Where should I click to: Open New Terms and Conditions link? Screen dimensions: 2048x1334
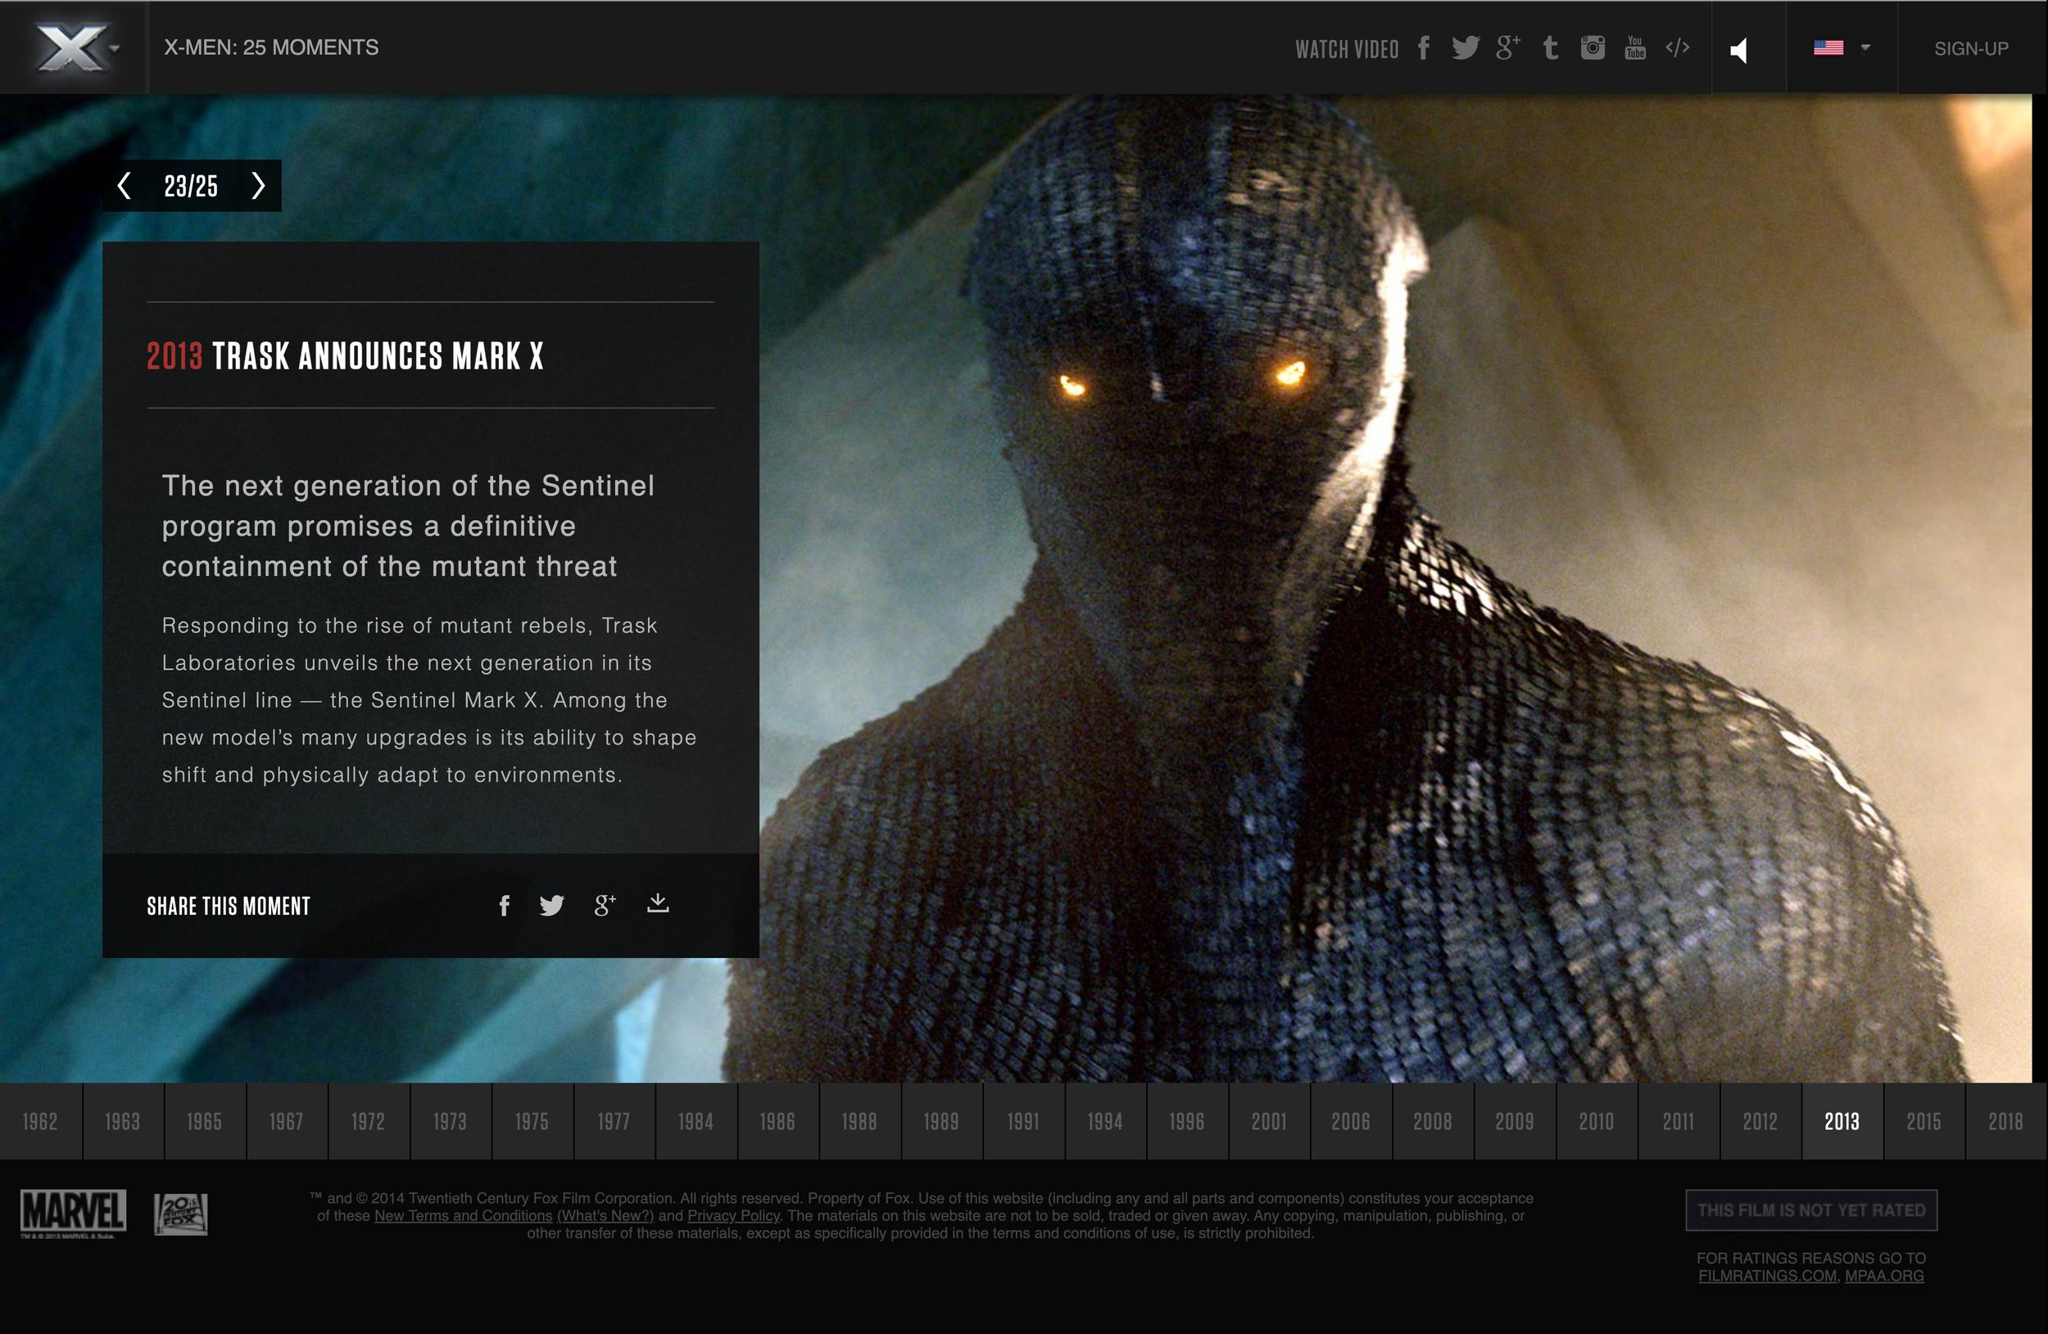pos(463,1216)
